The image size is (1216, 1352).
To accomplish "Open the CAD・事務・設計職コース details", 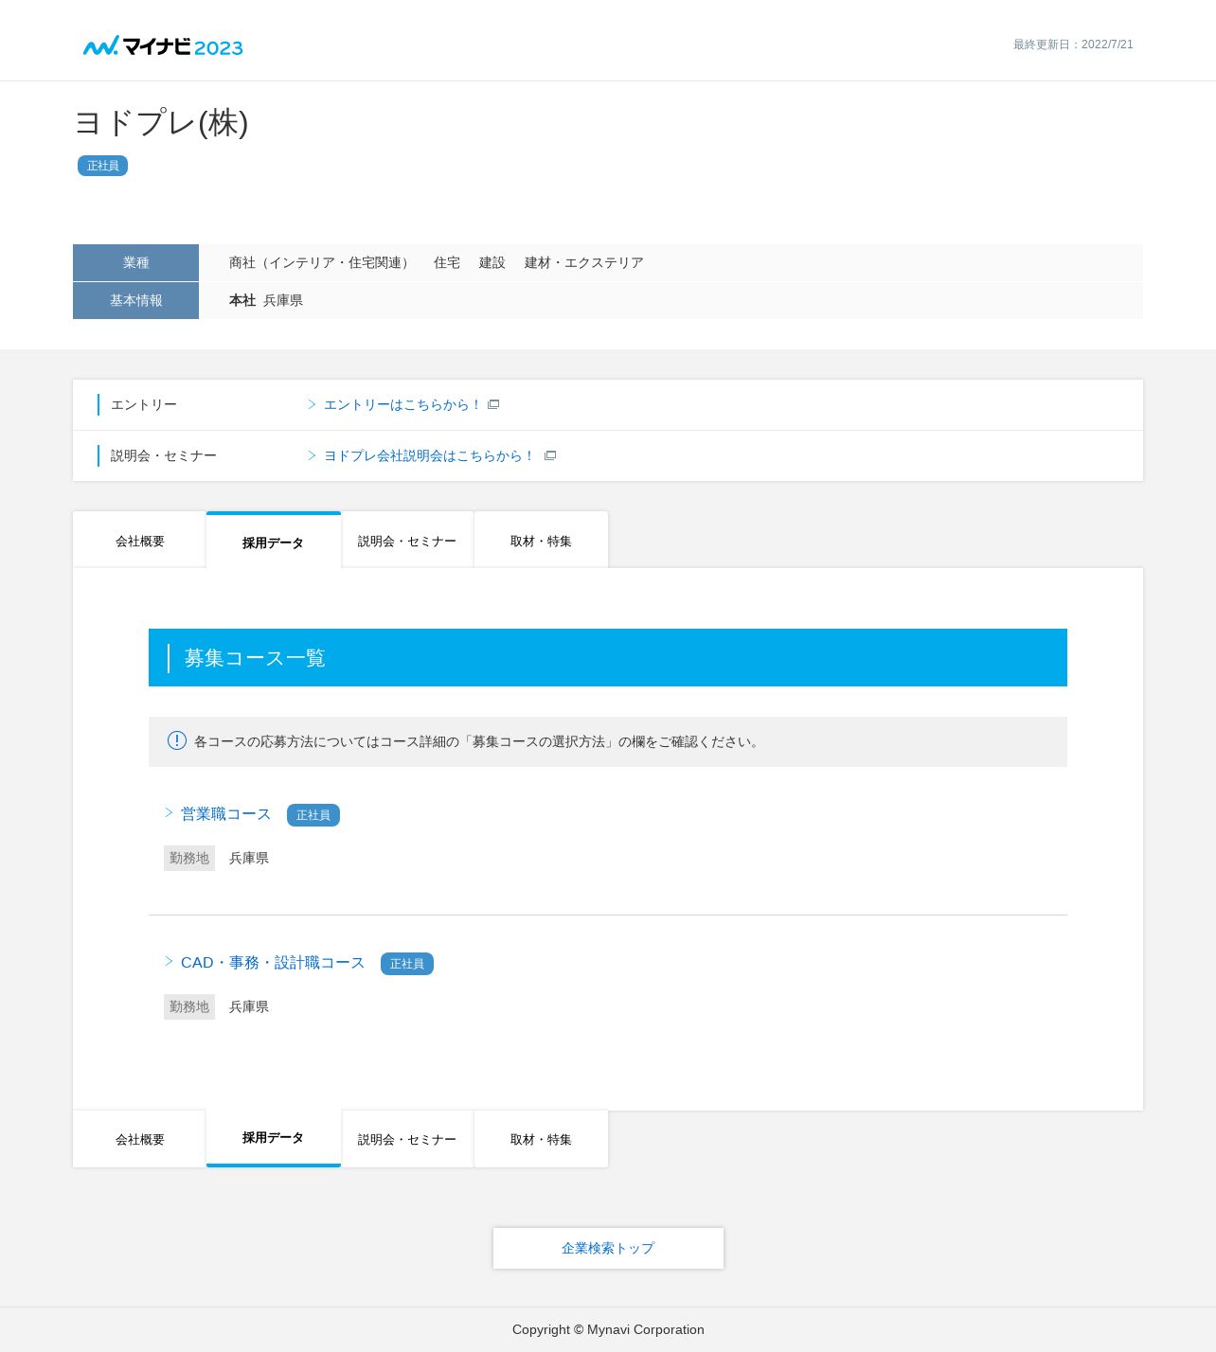I will tap(273, 963).
